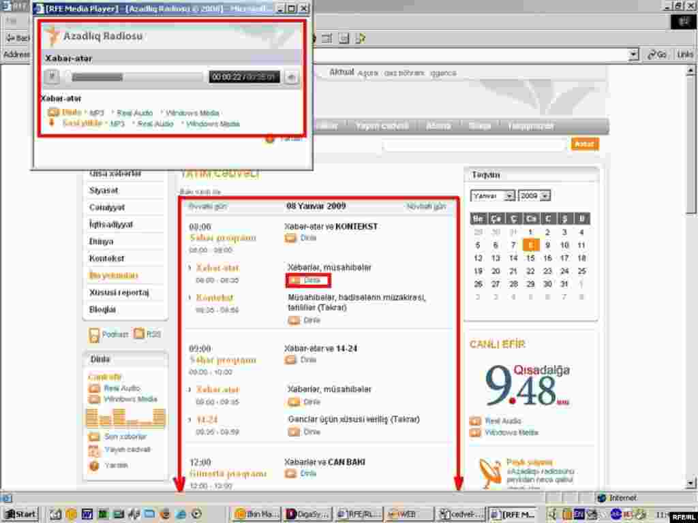Screen dimensions: 698x523
Task: Open the Xüsusi reportaj menu item
Action: pos(119,293)
